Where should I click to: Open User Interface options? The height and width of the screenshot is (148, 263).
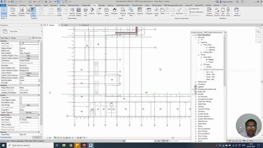coord(237,12)
